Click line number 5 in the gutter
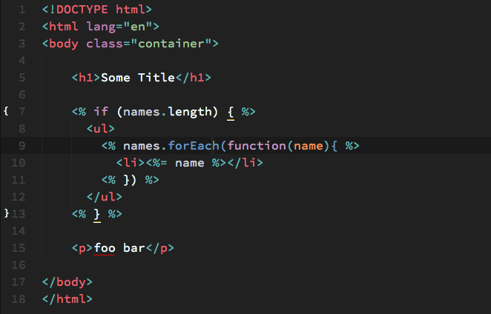 pos(22,78)
